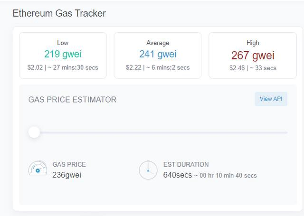Screen dimensions: 304x216
Task: Click the View API button
Action: [271, 99]
